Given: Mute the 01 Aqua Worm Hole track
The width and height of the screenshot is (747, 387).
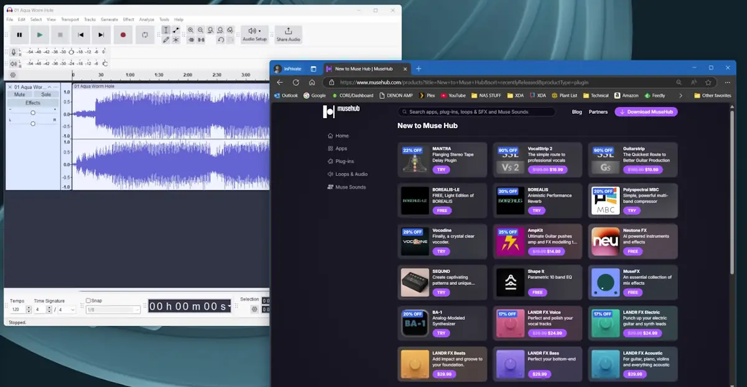Looking at the screenshot, I should pos(19,95).
